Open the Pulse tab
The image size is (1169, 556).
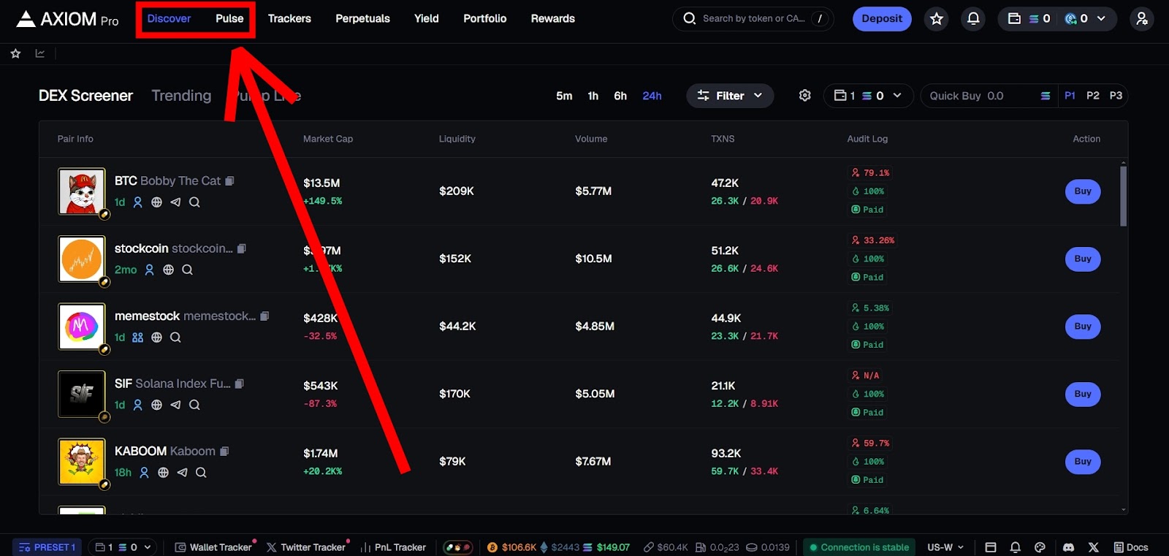(229, 19)
